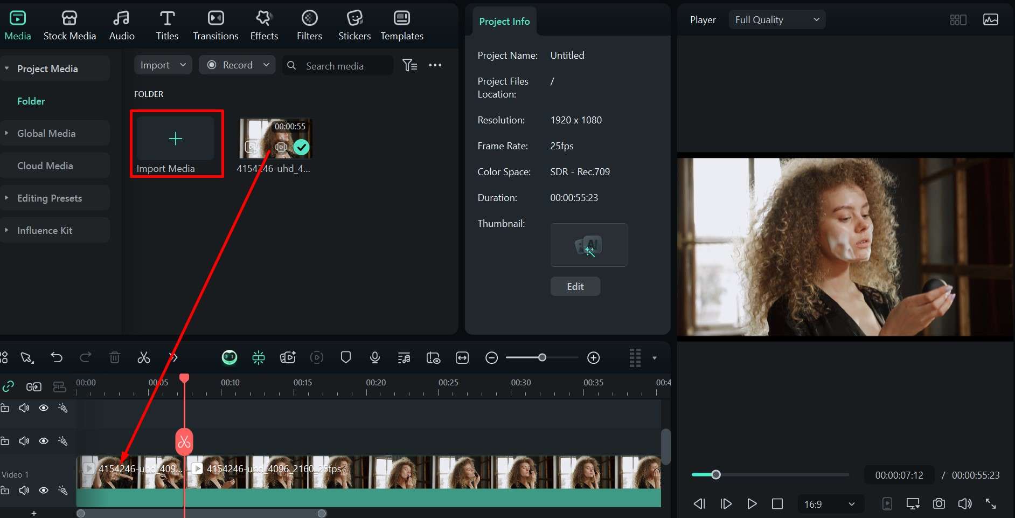Image resolution: width=1015 pixels, height=518 pixels.
Task: Click the music-list icon in the timeline toolbar
Action: point(404,357)
